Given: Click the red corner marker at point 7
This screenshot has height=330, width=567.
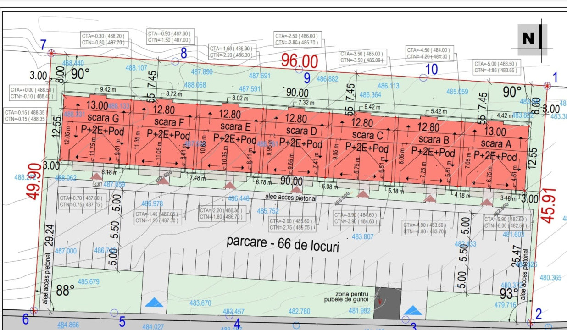Looking at the screenshot, I should pos(52,53).
